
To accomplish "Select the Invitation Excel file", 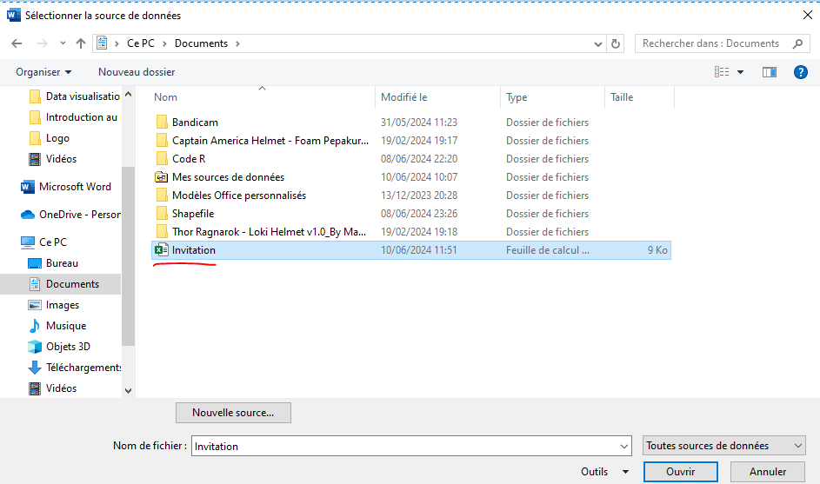I will 194,250.
